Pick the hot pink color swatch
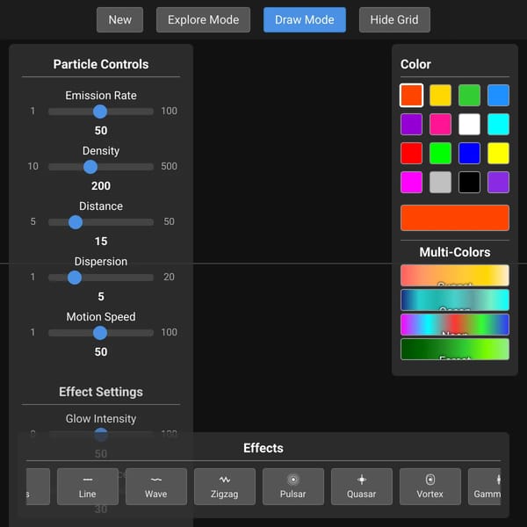The width and height of the screenshot is (527, 527). [440, 125]
